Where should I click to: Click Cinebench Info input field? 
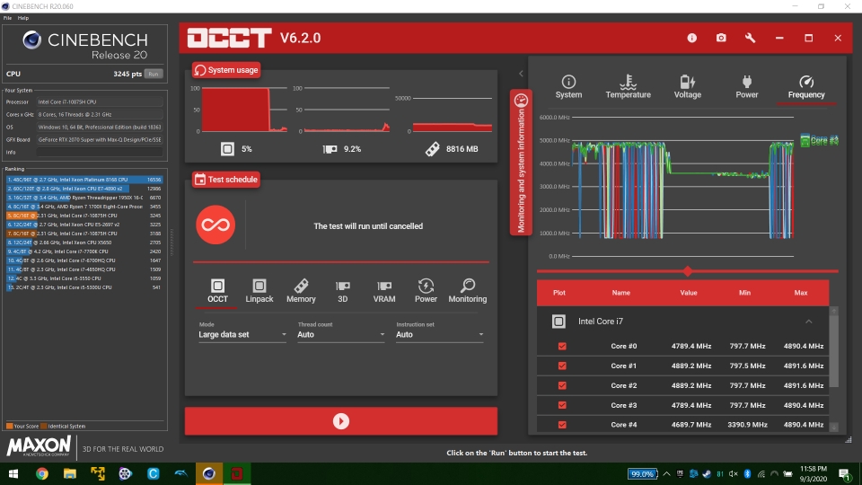pyautogui.click(x=100, y=153)
